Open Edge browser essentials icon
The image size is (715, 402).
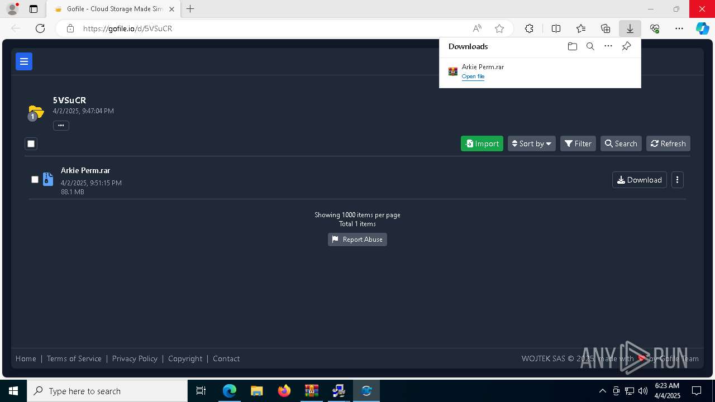pyautogui.click(x=655, y=28)
